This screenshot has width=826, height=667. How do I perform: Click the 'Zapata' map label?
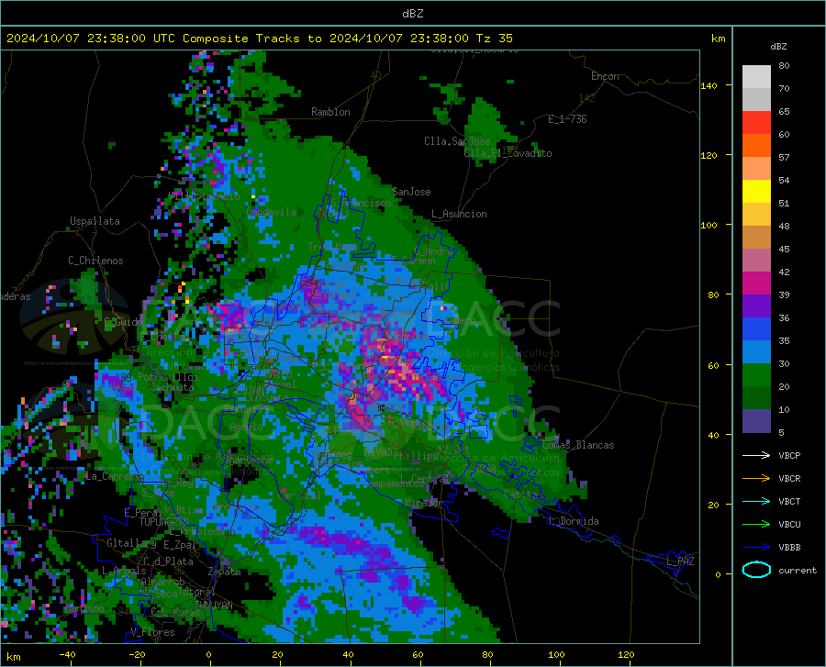[225, 572]
